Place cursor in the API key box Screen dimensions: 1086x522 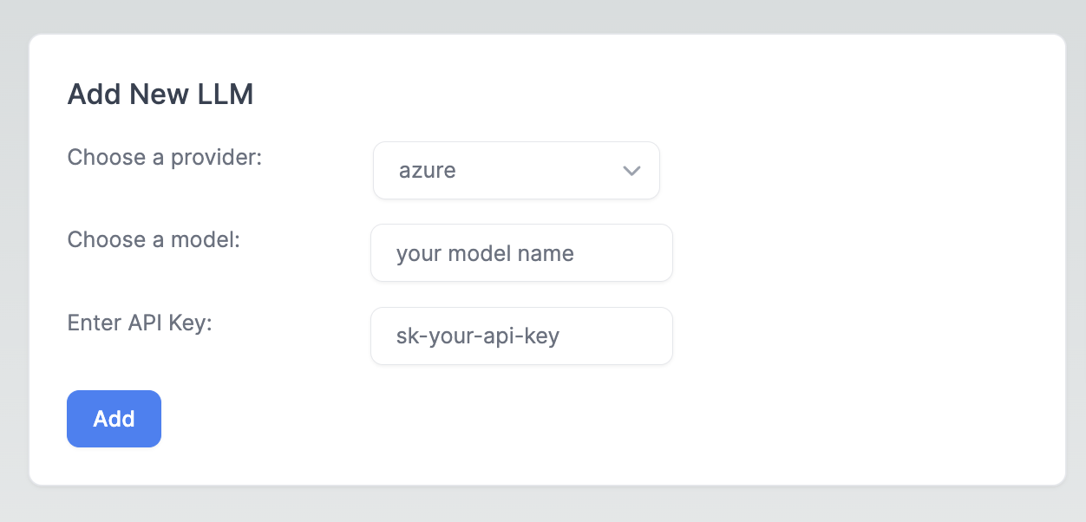tap(521, 336)
